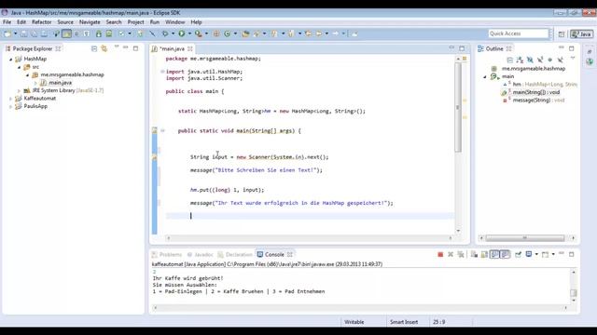Toggle Link with Editor in Package Explorer

coord(104,48)
